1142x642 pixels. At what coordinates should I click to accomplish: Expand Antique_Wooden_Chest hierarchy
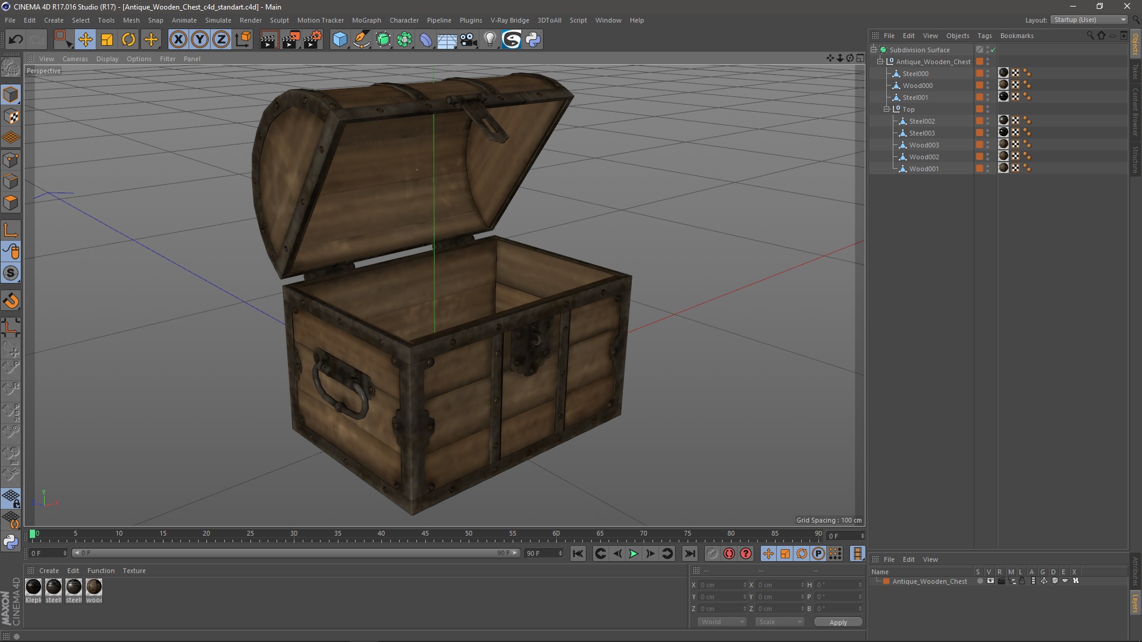[881, 61]
